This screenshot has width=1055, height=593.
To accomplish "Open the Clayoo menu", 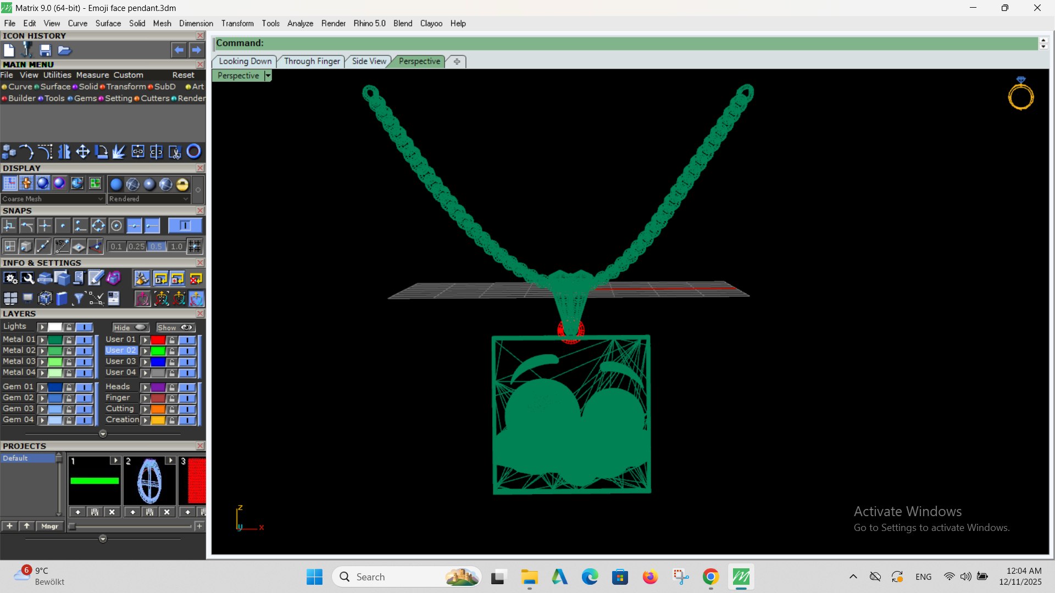I will click(431, 23).
